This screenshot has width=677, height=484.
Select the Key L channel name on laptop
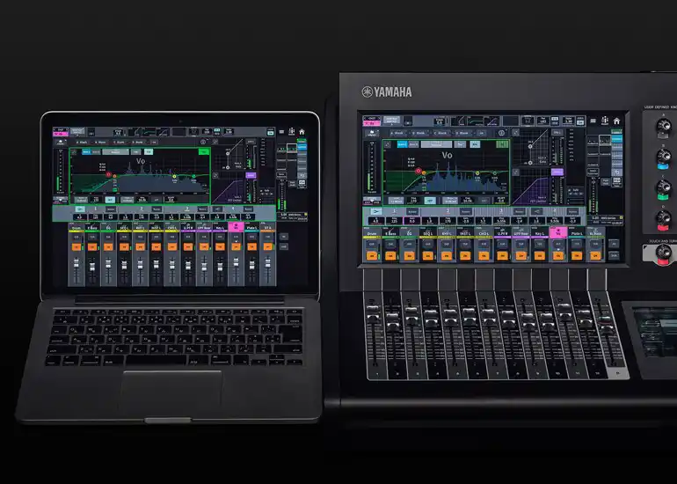(x=220, y=227)
